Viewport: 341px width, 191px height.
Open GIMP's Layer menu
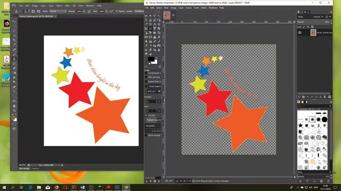click(x=181, y=7)
